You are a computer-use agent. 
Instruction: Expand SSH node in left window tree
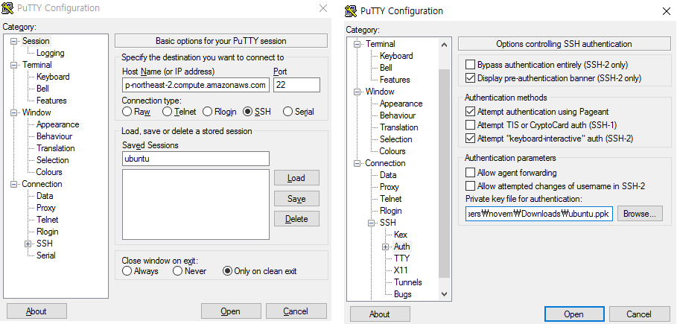(28, 244)
